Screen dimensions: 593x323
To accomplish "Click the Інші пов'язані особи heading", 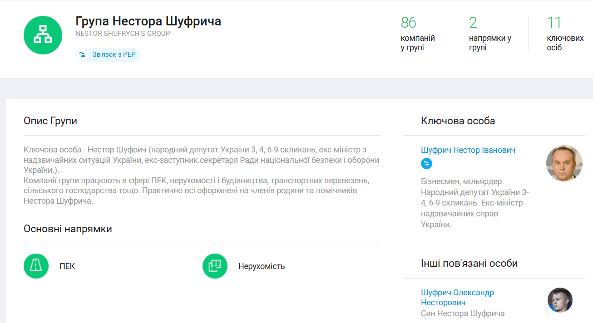I will point(469,264).
